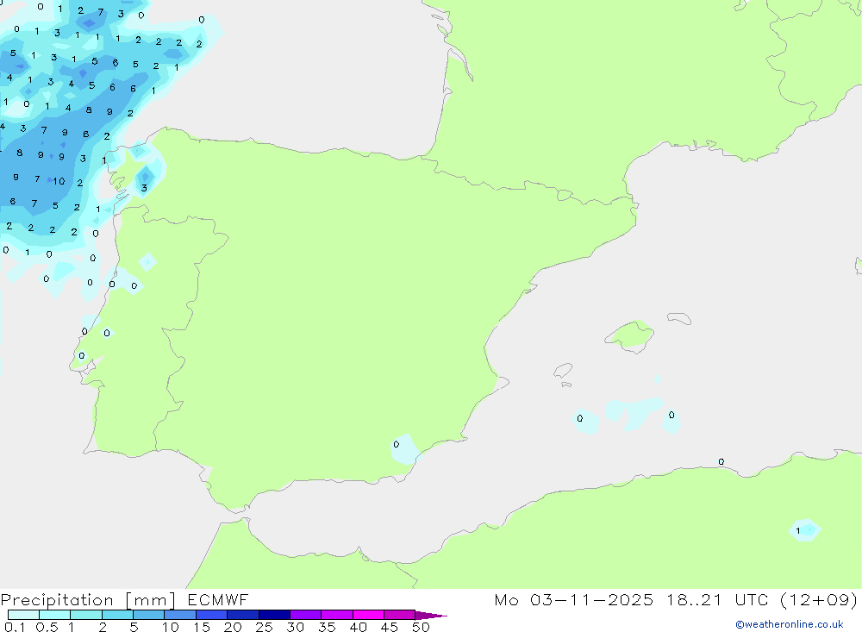The height and width of the screenshot is (632, 862).
Task: Pick the 0.5–1 mm legend swatch
Action: pyautogui.click(x=55, y=615)
